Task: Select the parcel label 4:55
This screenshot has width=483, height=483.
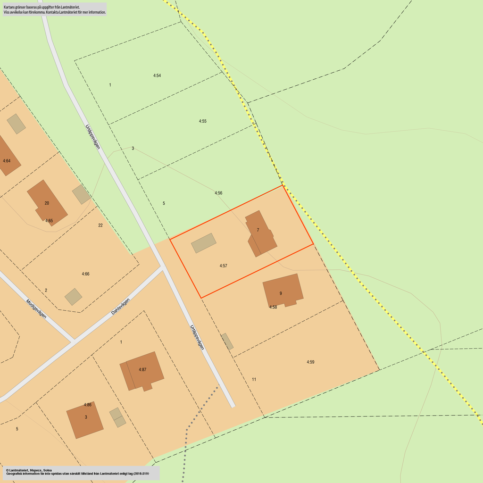Action: tap(202, 121)
